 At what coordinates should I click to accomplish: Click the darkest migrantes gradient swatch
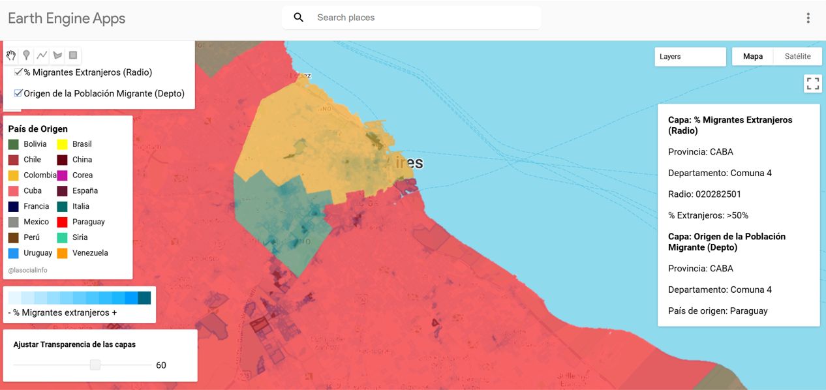[144, 298]
